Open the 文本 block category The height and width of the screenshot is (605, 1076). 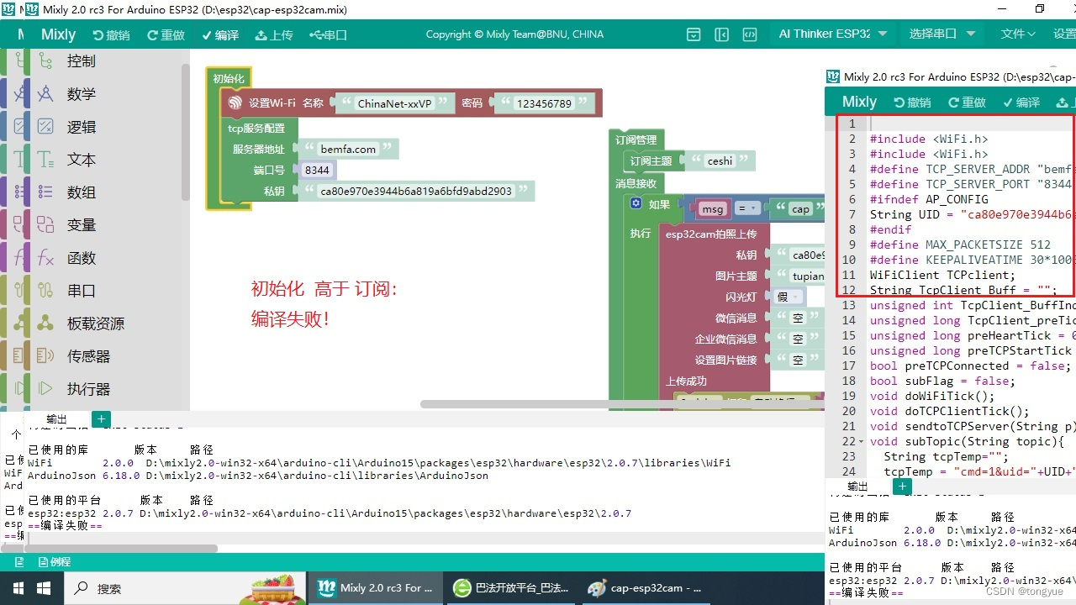click(x=81, y=160)
